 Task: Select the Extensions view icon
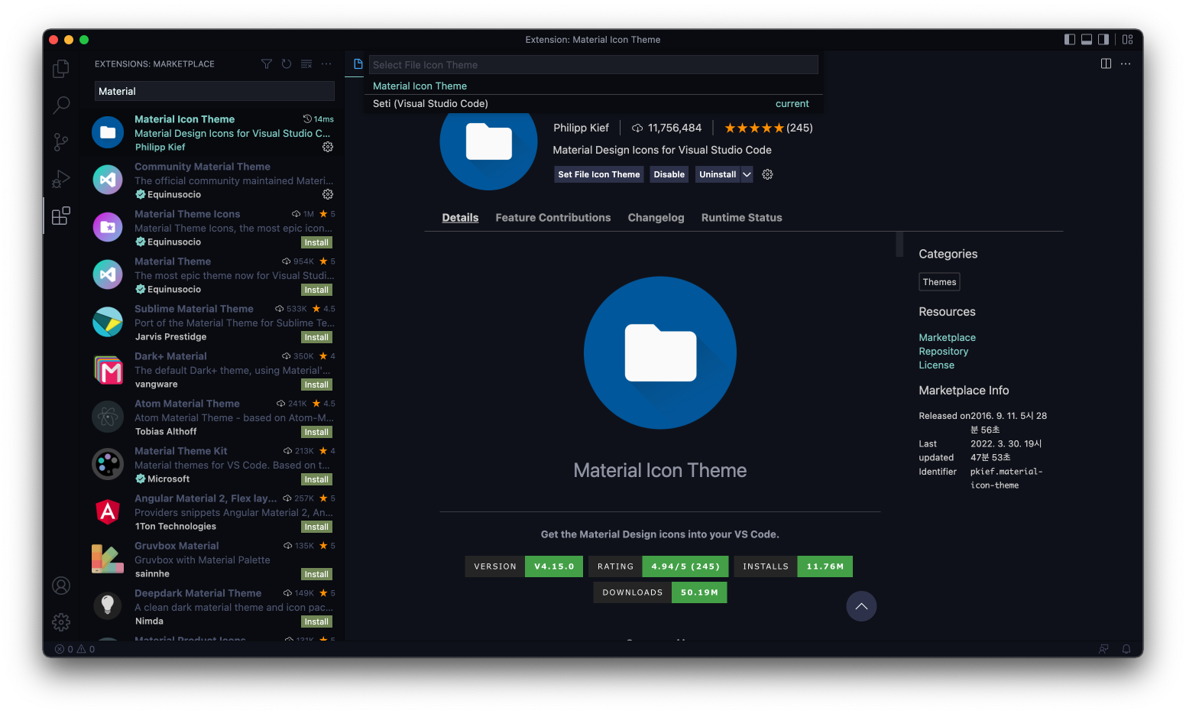(x=61, y=216)
